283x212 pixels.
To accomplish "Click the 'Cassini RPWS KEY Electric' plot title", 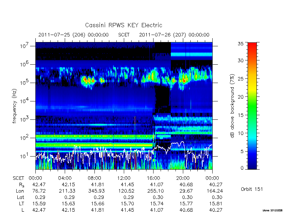I will [123, 25].
